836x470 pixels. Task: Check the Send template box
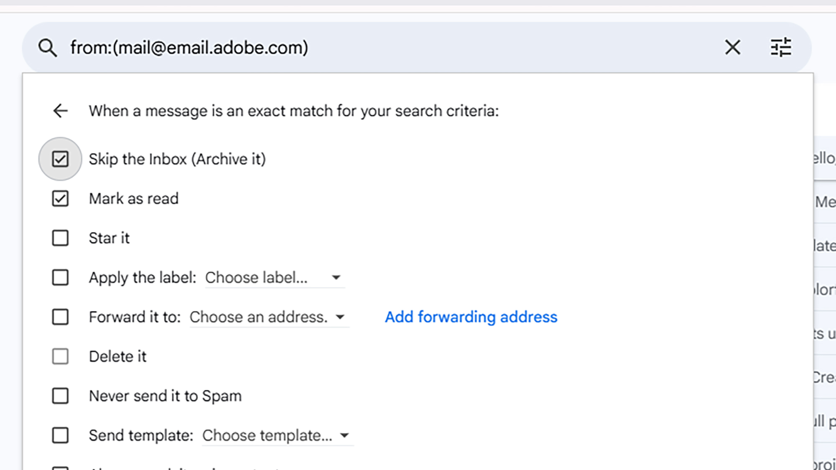(60, 435)
